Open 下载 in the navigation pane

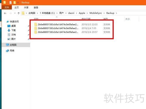(13, 30)
